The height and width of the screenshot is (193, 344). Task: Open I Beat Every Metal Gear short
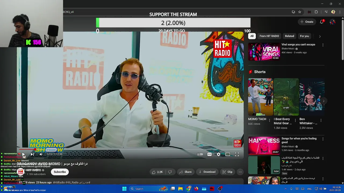[x=286, y=97]
